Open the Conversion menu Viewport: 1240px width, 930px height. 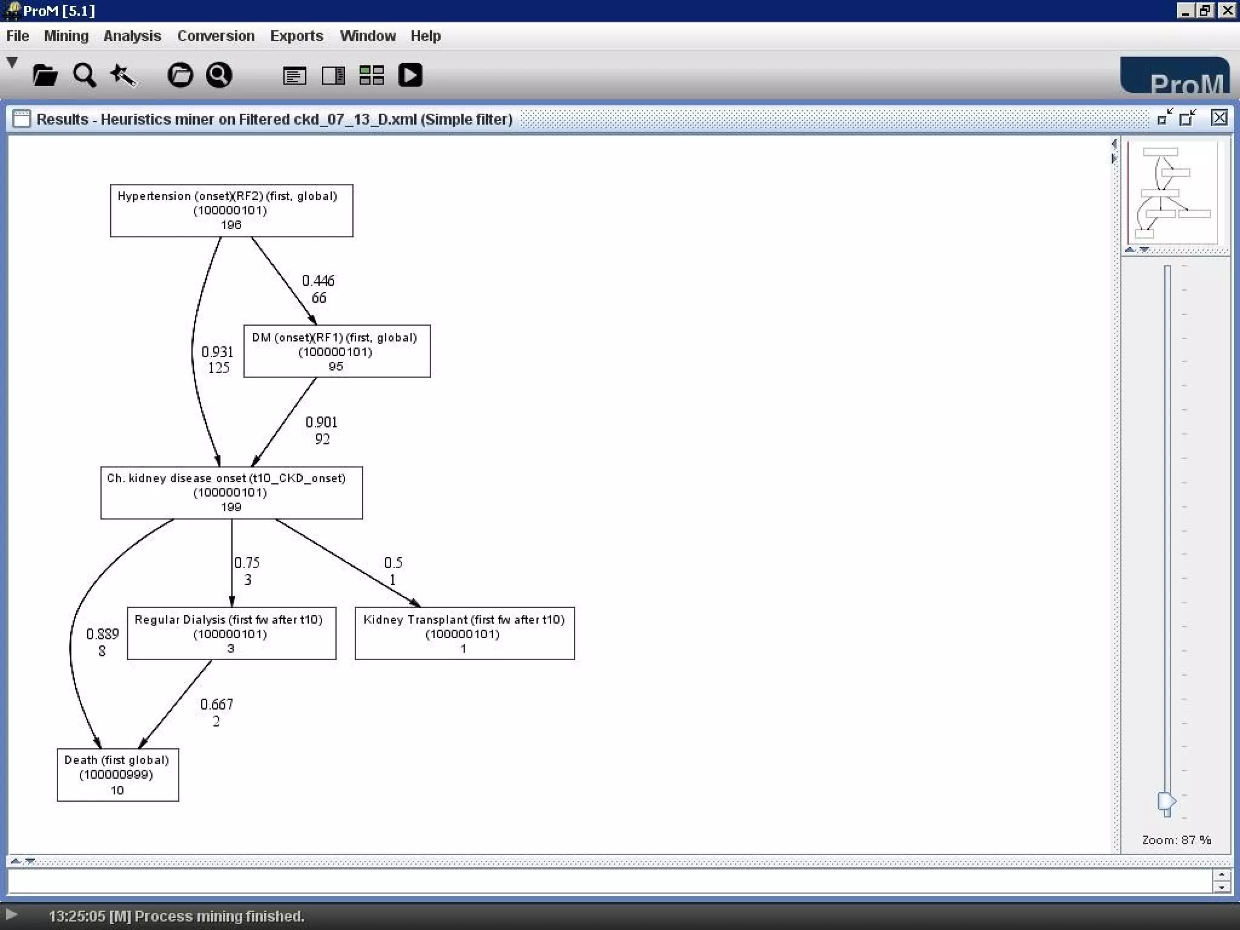216,36
